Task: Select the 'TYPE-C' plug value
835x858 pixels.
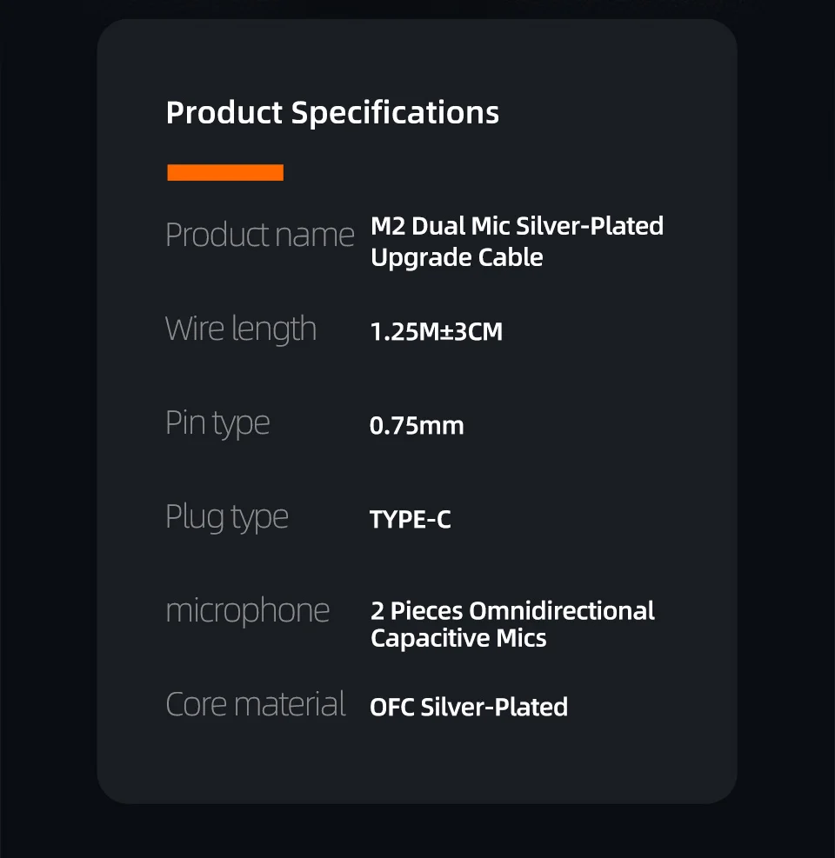Action: 410,520
